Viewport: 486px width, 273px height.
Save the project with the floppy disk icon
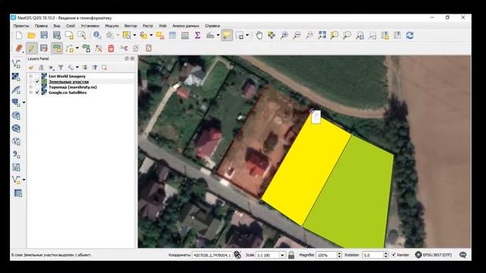pos(44,36)
